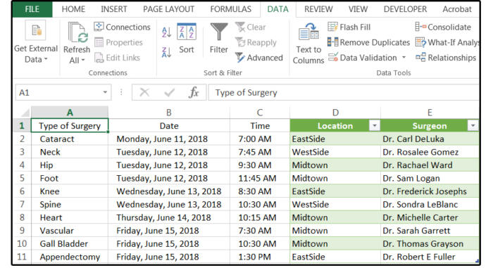Click the formula bar Enter checkmark icon
The image size is (493, 268).
(170, 92)
